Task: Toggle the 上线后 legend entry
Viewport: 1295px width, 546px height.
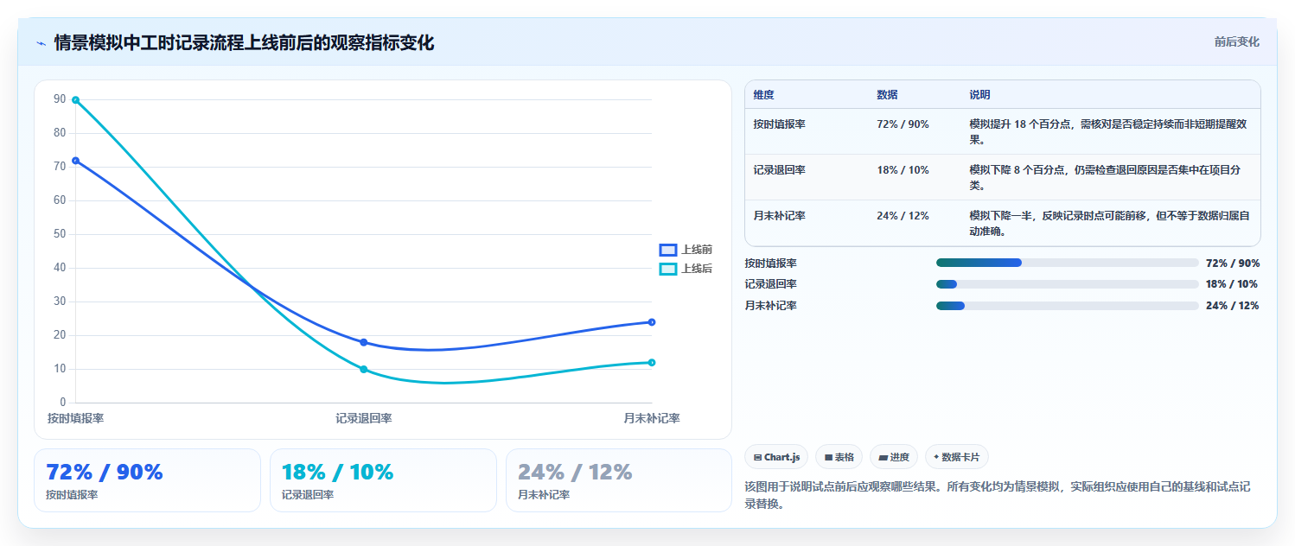Action: click(x=686, y=269)
